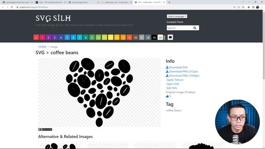Open a new browser tab
Screen dimensions: 265x149
(169, 2)
